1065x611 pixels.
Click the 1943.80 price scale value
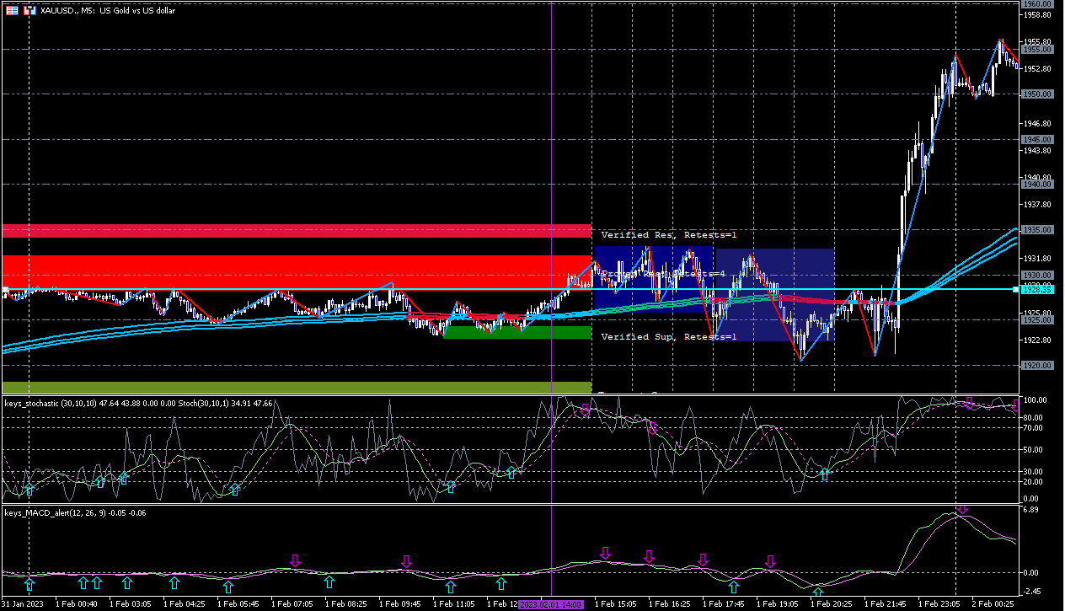1037,151
